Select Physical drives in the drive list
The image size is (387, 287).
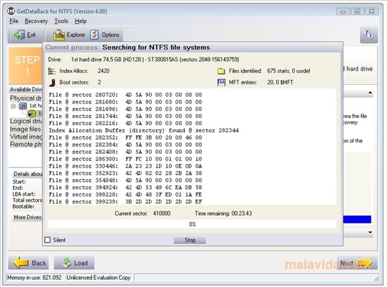point(26,99)
